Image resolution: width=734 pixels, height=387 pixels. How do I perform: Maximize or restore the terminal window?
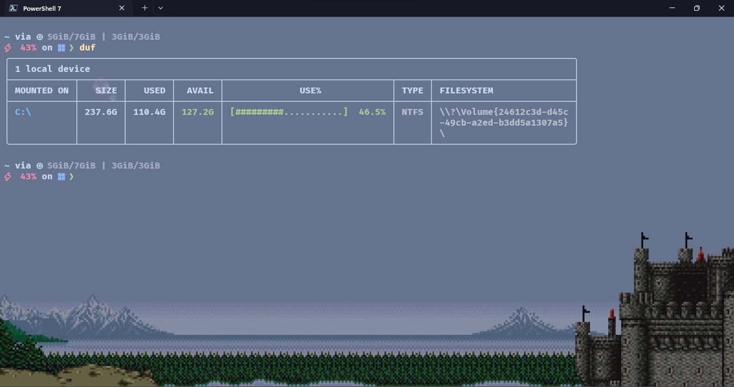pyautogui.click(x=697, y=8)
